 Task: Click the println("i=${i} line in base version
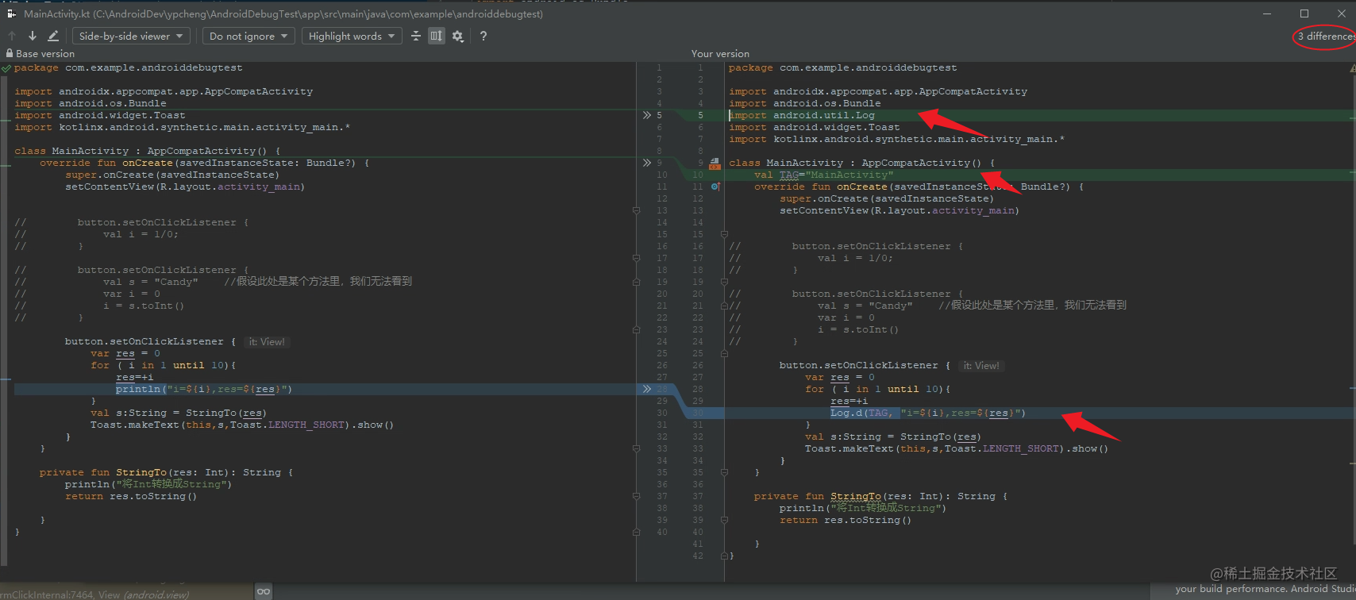pyautogui.click(x=204, y=389)
